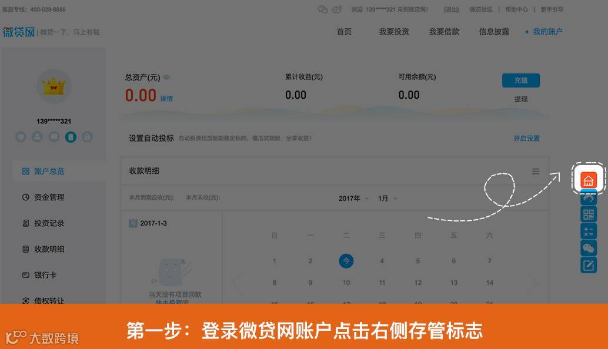Select day 14 in calendar
This screenshot has height=349, width=608.
click(x=489, y=283)
